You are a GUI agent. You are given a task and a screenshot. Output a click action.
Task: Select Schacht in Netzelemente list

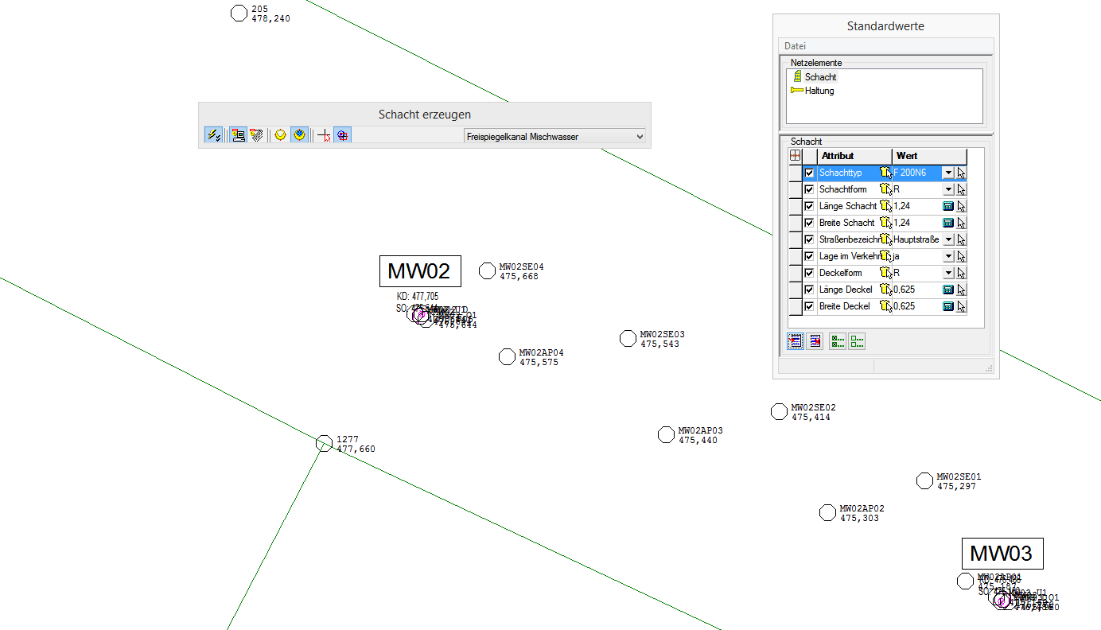tap(820, 77)
